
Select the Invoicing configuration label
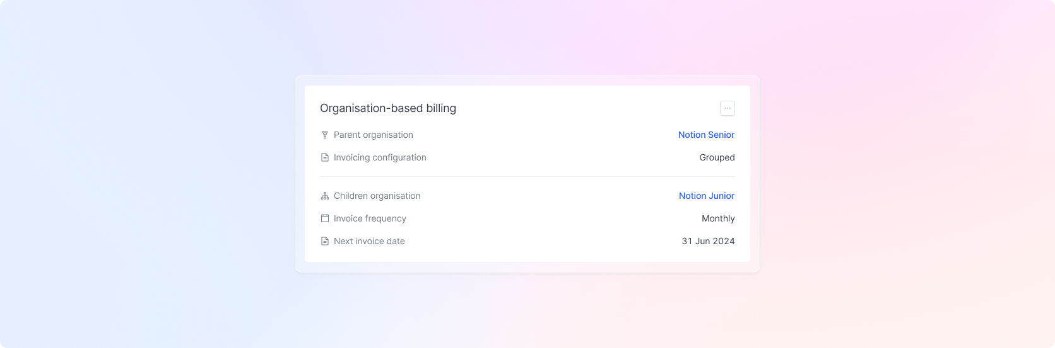tap(380, 157)
